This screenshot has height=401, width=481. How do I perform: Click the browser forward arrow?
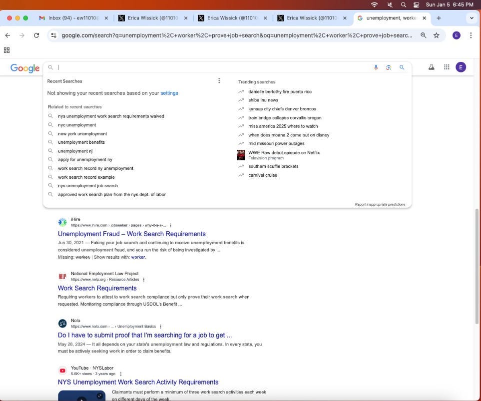click(x=22, y=35)
